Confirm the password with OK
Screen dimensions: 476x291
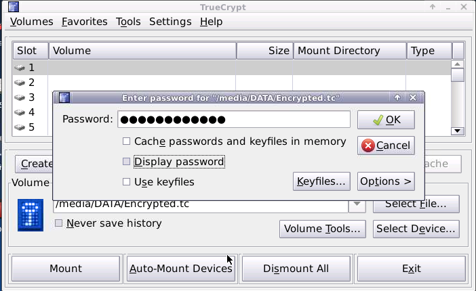pos(386,120)
